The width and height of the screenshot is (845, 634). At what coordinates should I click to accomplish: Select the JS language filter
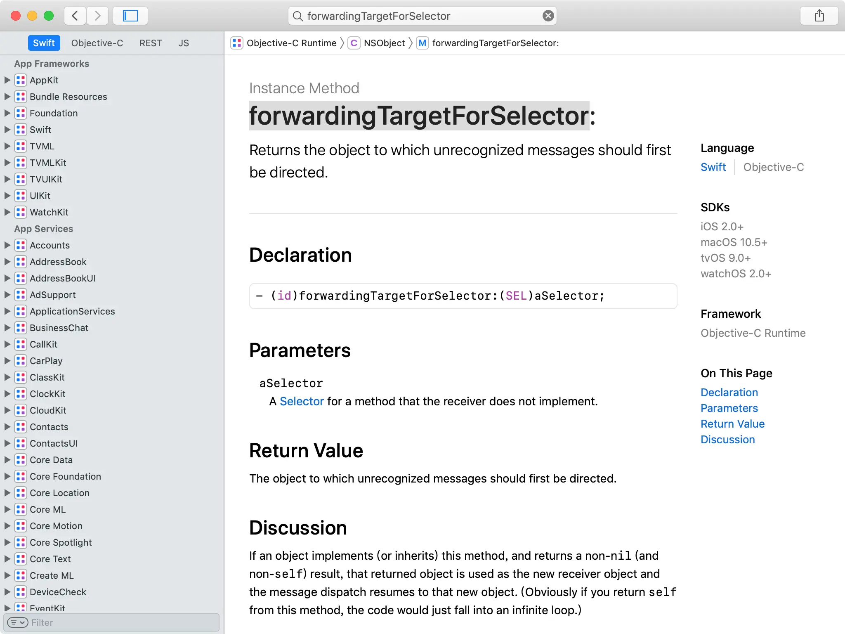coord(184,43)
